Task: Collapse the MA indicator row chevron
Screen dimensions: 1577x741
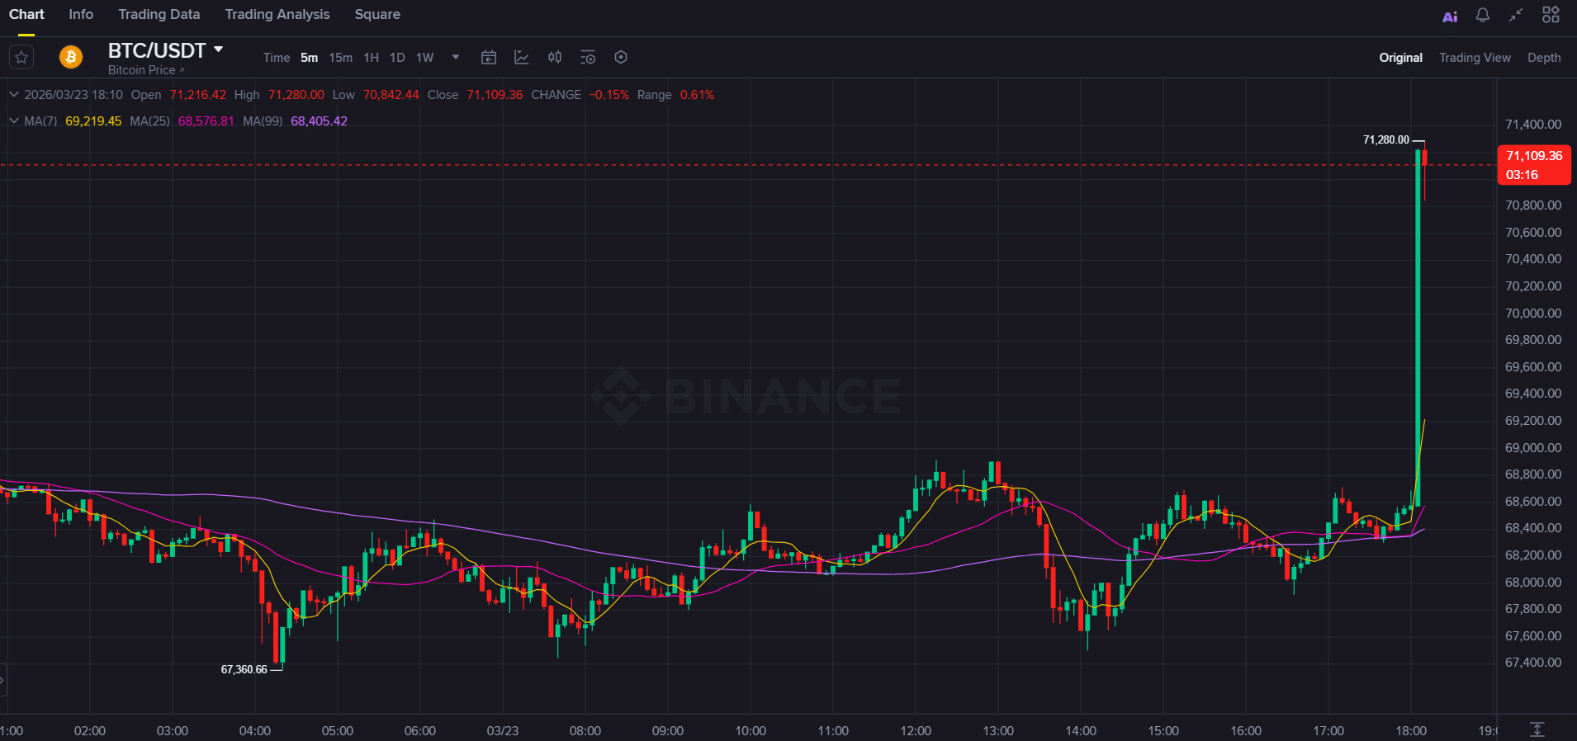Action: point(13,121)
